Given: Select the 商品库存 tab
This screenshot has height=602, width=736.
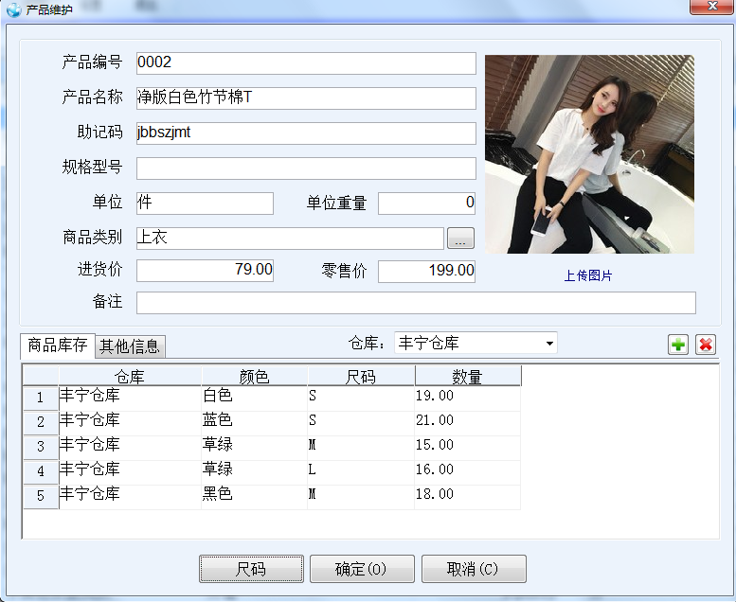Looking at the screenshot, I should (x=58, y=345).
